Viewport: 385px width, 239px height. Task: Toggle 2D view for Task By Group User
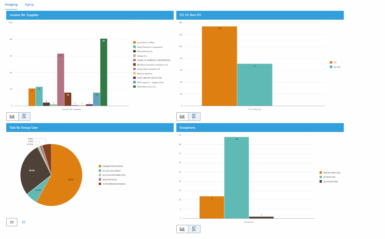point(11,222)
